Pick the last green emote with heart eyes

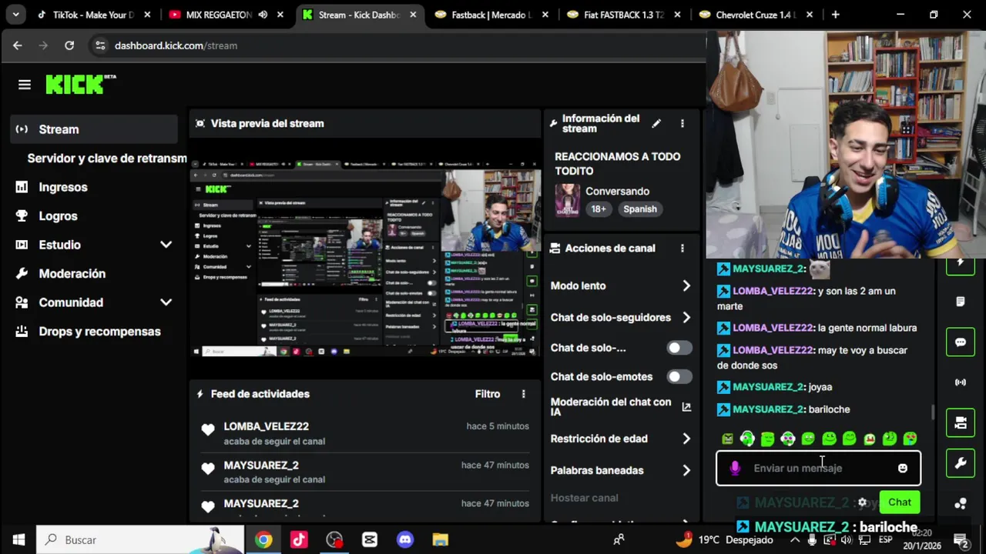coord(910,439)
